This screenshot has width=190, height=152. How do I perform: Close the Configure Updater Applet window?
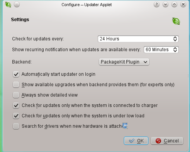point(183,5)
